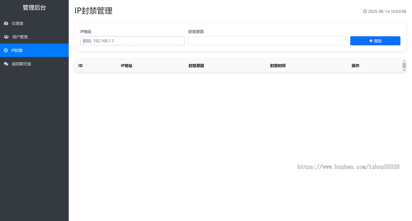Click the IP地址 table column header
Screen dimensions: 412x221
(x=127, y=65)
